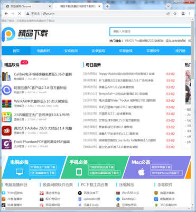The width and height of the screenshot is (196, 212).
Task: Open the Foxit PhantomPDF link
Action: [x=42, y=142]
